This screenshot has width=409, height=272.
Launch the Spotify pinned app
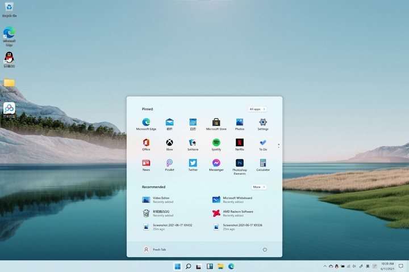216,143
